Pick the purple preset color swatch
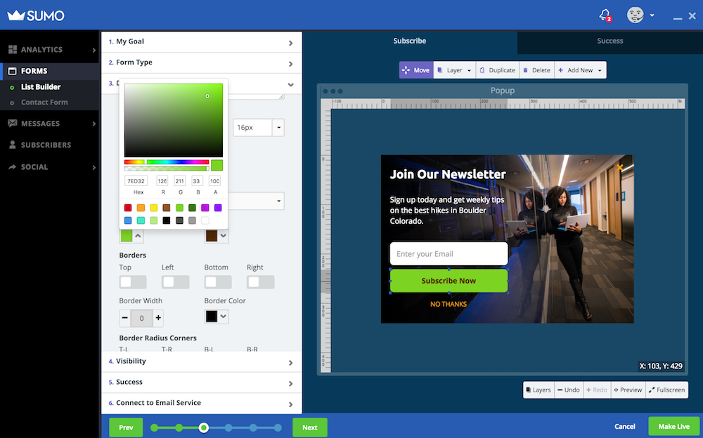The width and height of the screenshot is (703, 438). point(218,207)
